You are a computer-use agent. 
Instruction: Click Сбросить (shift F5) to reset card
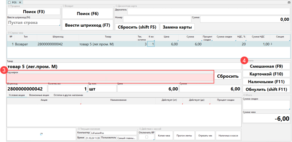pyautogui.click(x=137, y=27)
